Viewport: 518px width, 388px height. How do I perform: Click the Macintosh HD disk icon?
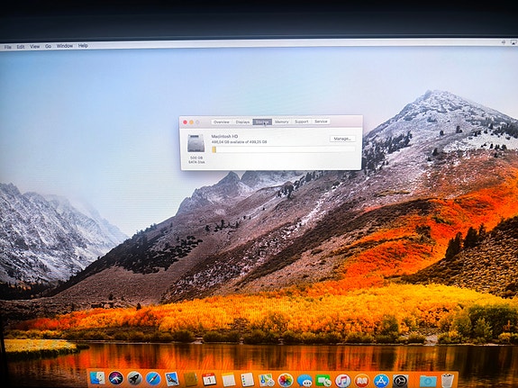click(x=196, y=143)
